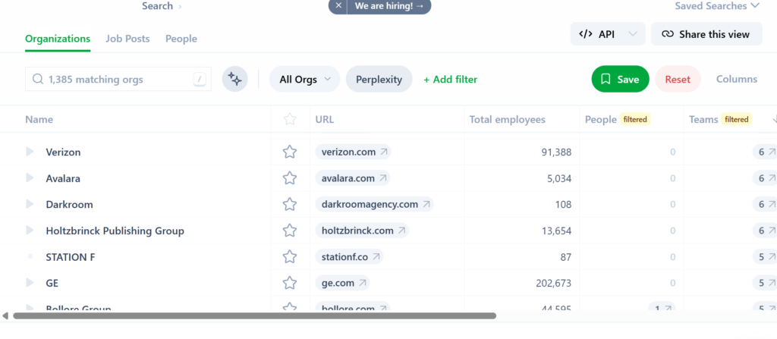Screen dimensions: 777x339
Task: Star the Verizon organization
Action: point(289,152)
